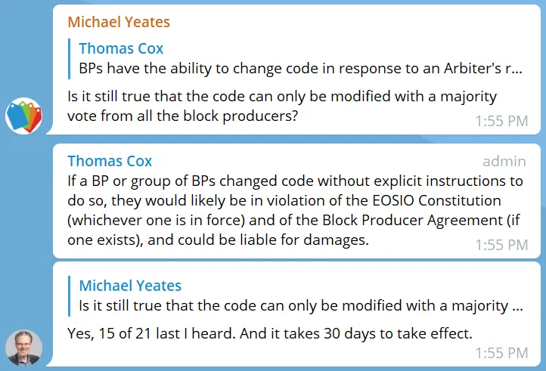
Task: Open Thomas Cox's profile photo avatar
Action: pyautogui.click(x=23, y=348)
